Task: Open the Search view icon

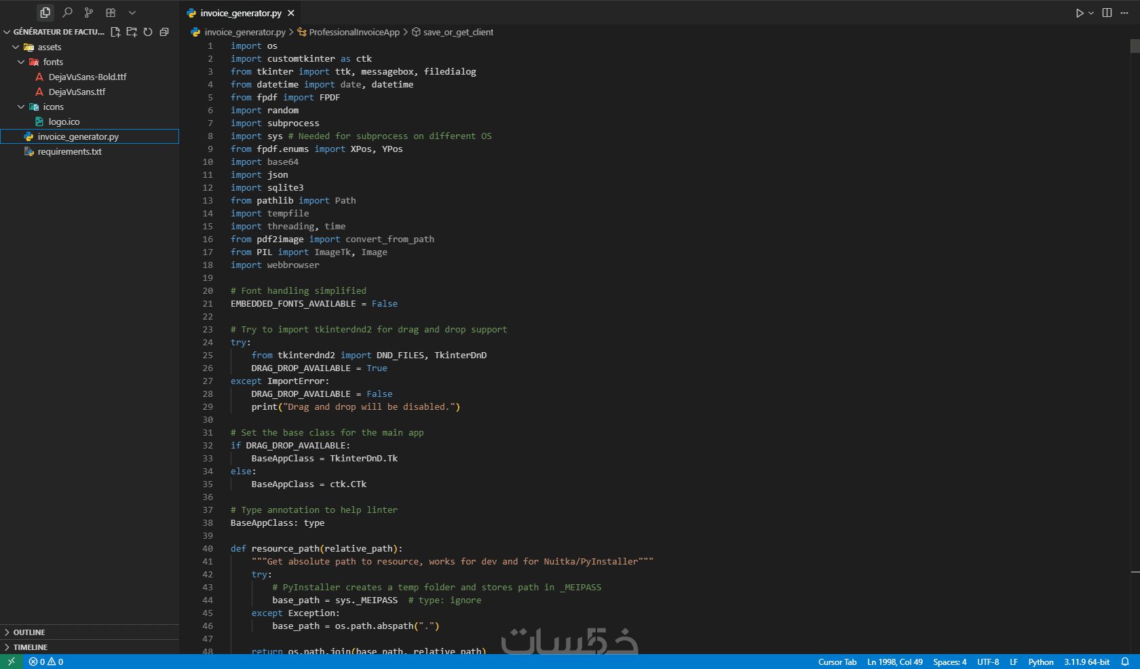Action: [x=67, y=12]
